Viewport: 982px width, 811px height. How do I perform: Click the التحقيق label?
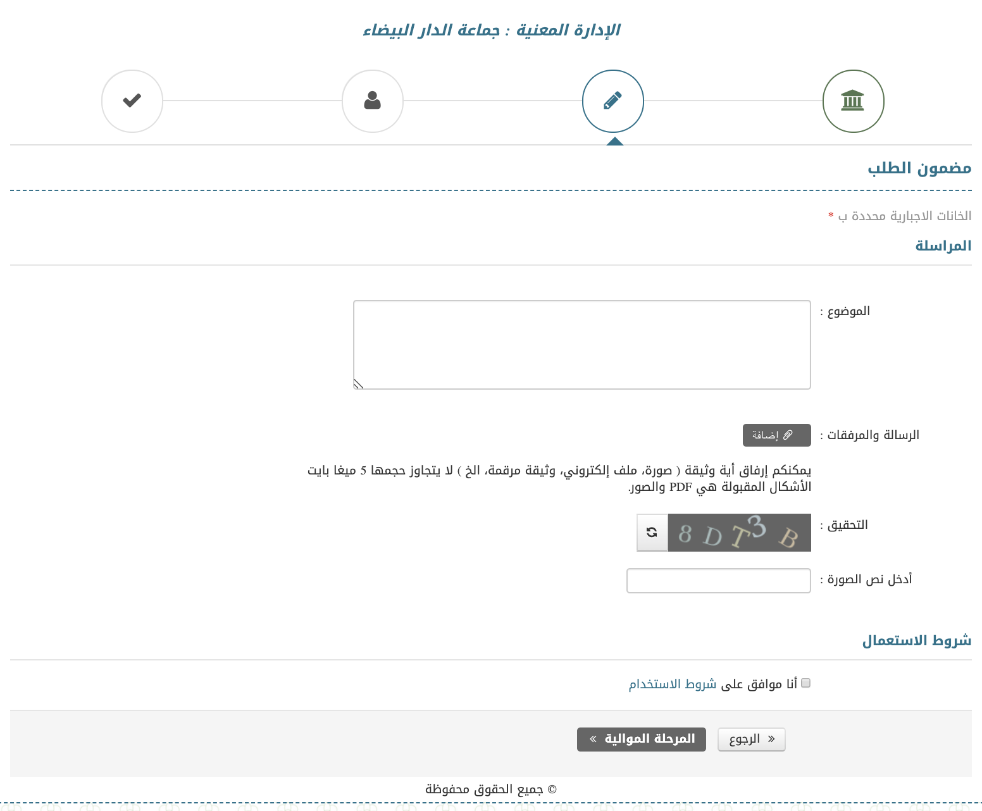844,525
